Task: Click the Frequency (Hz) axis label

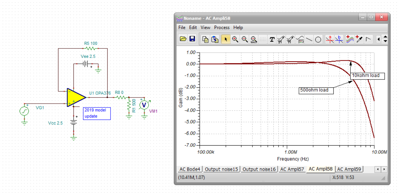Action: tap(293, 159)
